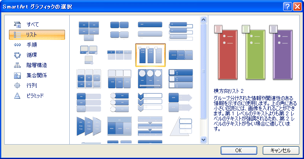This screenshot has width=304, height=159.
Task: Click the ピラミッド triangle icon
Action: point(17,96)
